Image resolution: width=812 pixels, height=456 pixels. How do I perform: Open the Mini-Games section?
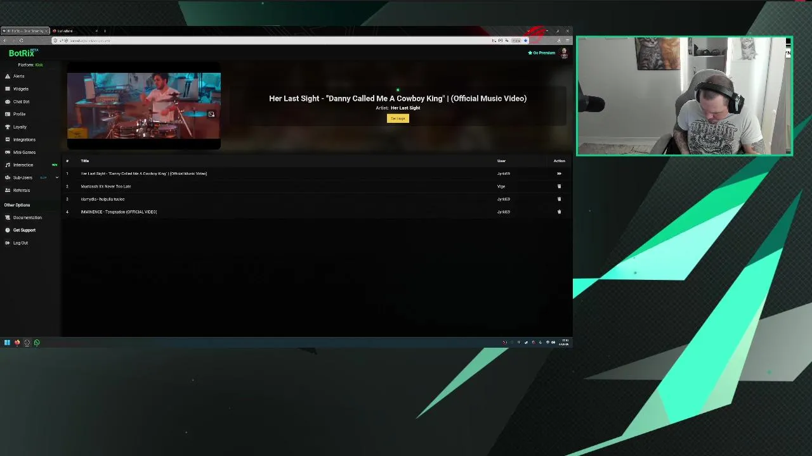point(24,152)
